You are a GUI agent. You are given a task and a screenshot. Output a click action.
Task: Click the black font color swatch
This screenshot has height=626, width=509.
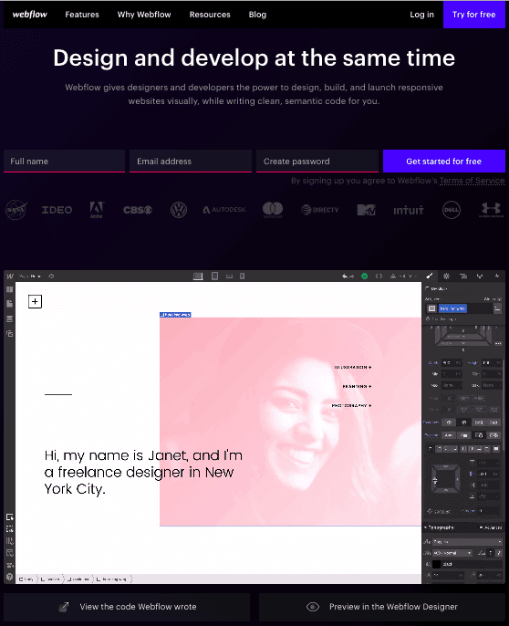pos(436,564)
